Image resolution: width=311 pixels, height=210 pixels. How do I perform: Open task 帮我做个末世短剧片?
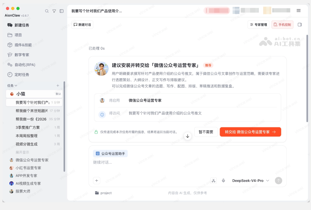point(34,111)
